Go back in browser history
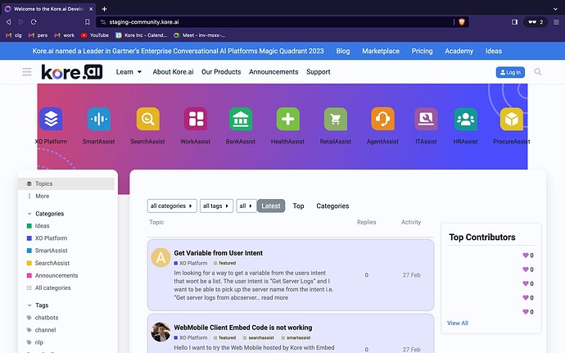The height and width of the screenshot is (353, 565). click(8, 22)
